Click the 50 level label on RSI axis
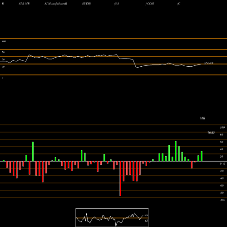The width and height of the screenshot is (227, 227). 3,59
